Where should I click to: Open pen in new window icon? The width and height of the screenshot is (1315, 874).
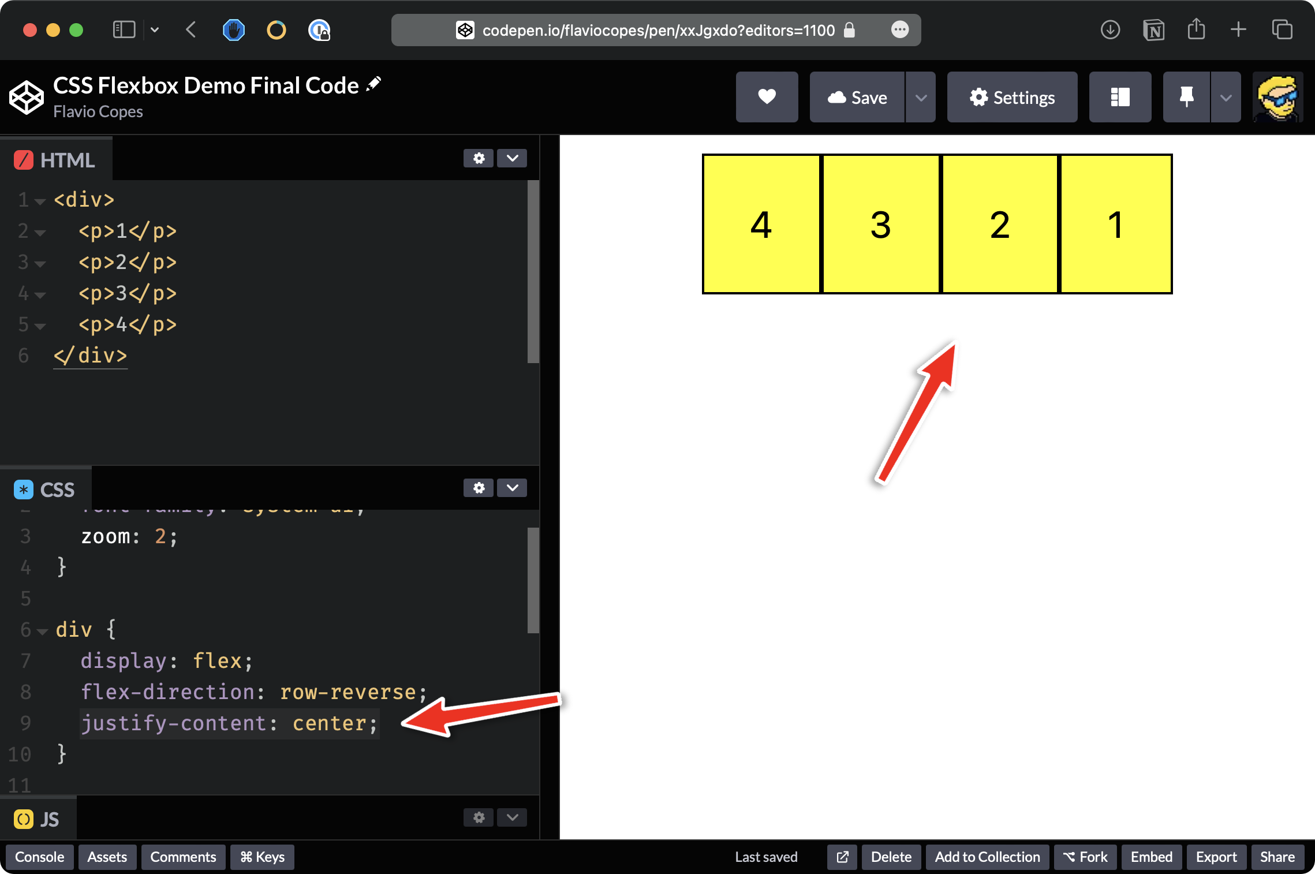click(x=842, y=857)
